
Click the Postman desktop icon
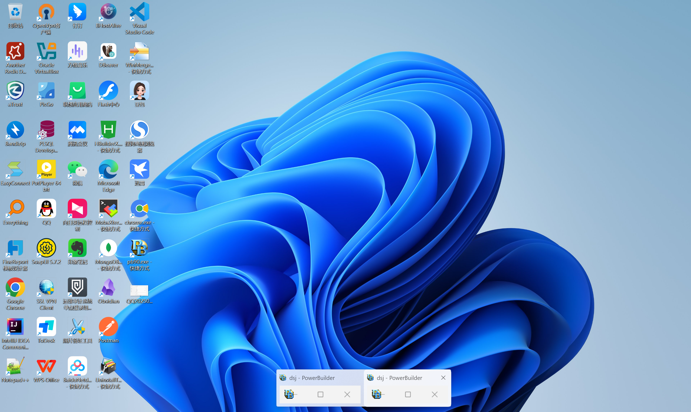pyautogui.click(x=108, y=327)
